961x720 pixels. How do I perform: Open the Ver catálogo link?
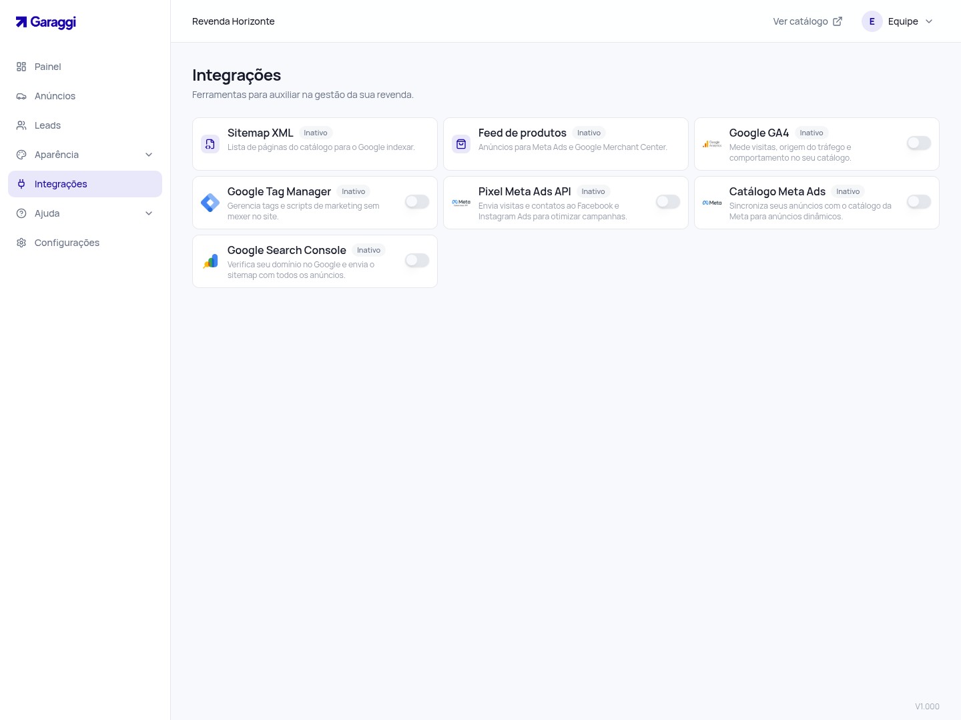pyautogui.click(x=808, y=21)
